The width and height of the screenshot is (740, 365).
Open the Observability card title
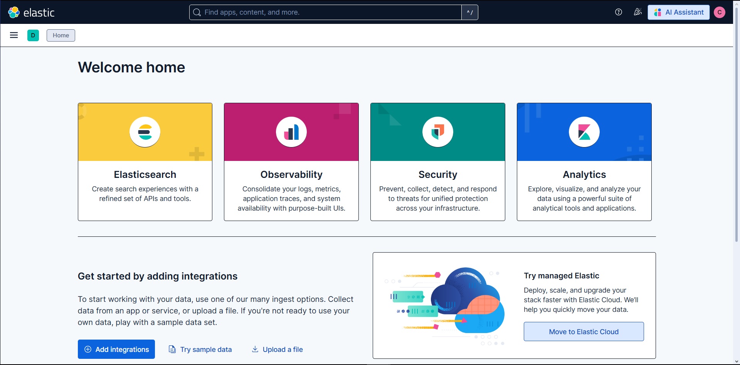(291, 174)
